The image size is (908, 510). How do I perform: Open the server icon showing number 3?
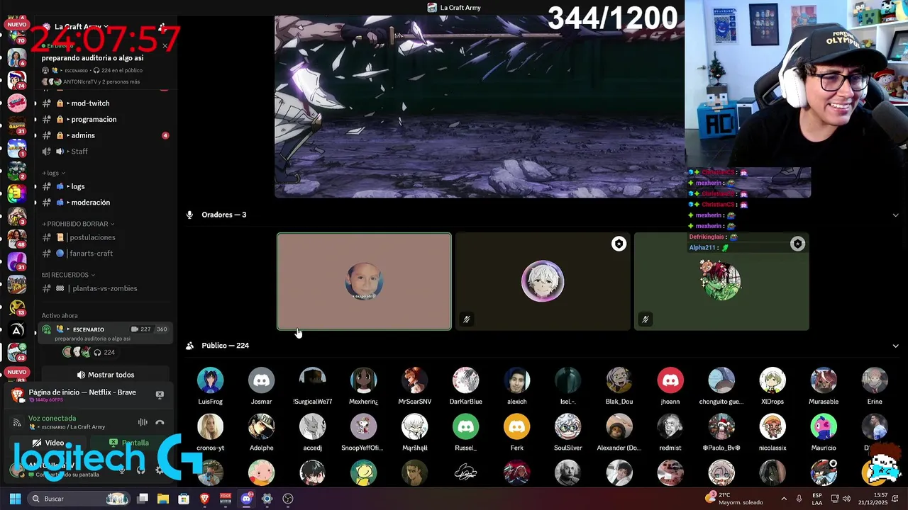(16, 193)
